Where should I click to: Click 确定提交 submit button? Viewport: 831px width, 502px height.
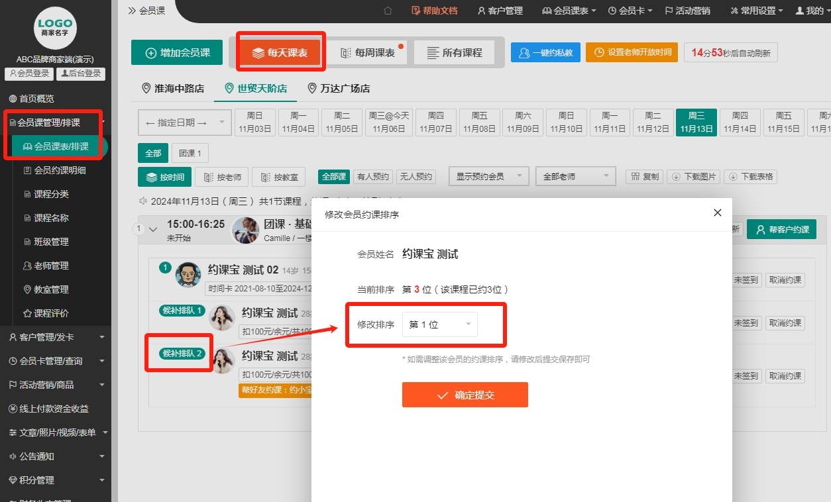click(465, 395)
